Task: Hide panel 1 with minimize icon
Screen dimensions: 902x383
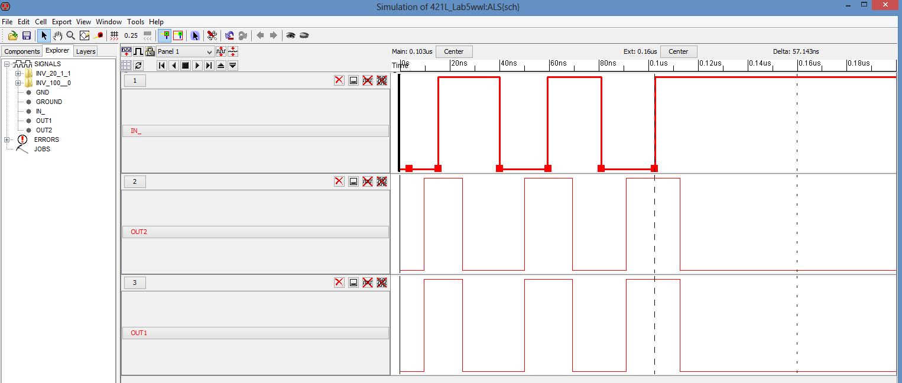Action: (x=353, y=80)
